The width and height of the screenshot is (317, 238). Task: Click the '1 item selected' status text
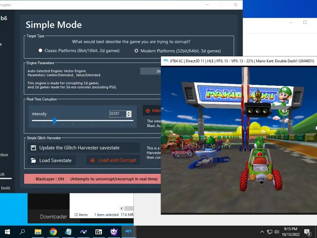point(106,215)
